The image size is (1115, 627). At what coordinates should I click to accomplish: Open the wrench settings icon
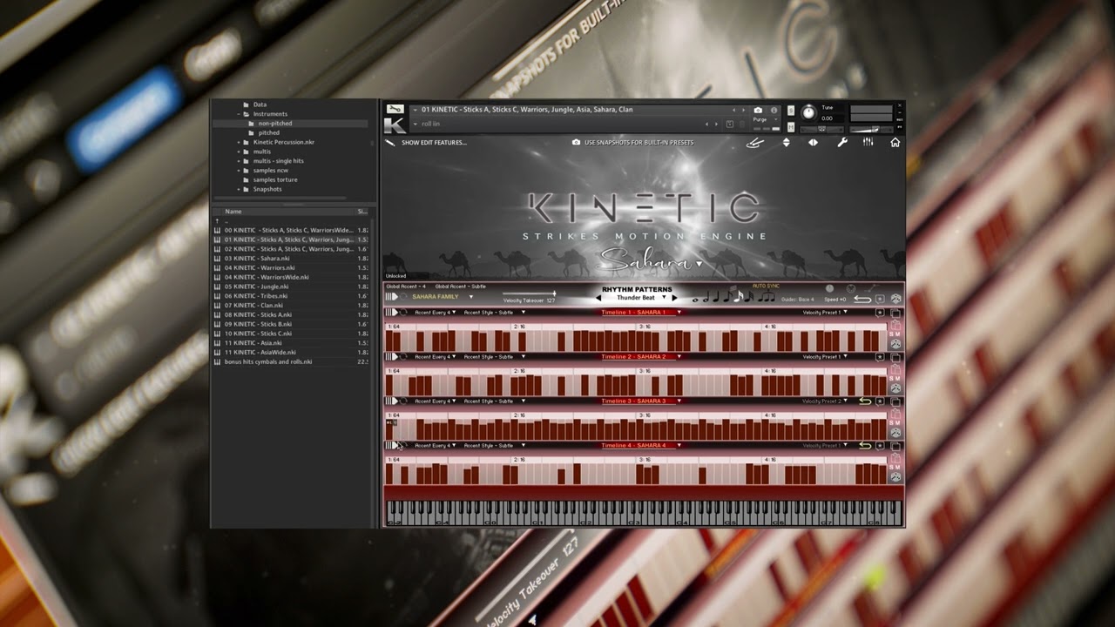point(842,143)
